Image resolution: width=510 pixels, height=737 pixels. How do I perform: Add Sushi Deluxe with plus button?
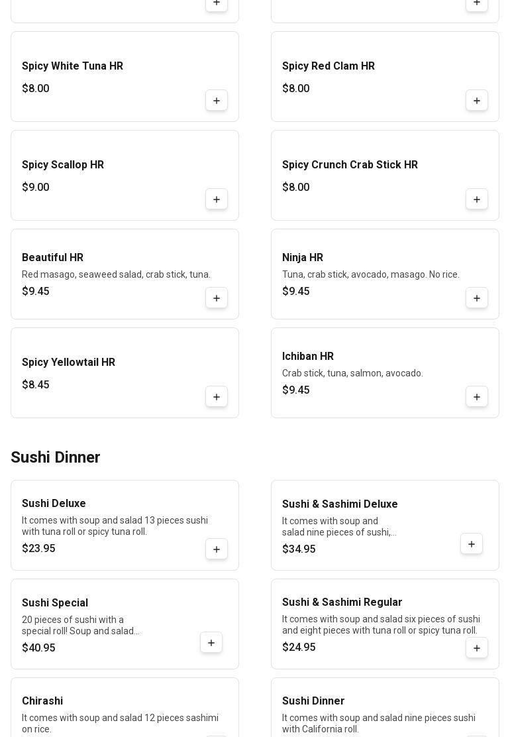pyautogui.click(x=217, y=549)
